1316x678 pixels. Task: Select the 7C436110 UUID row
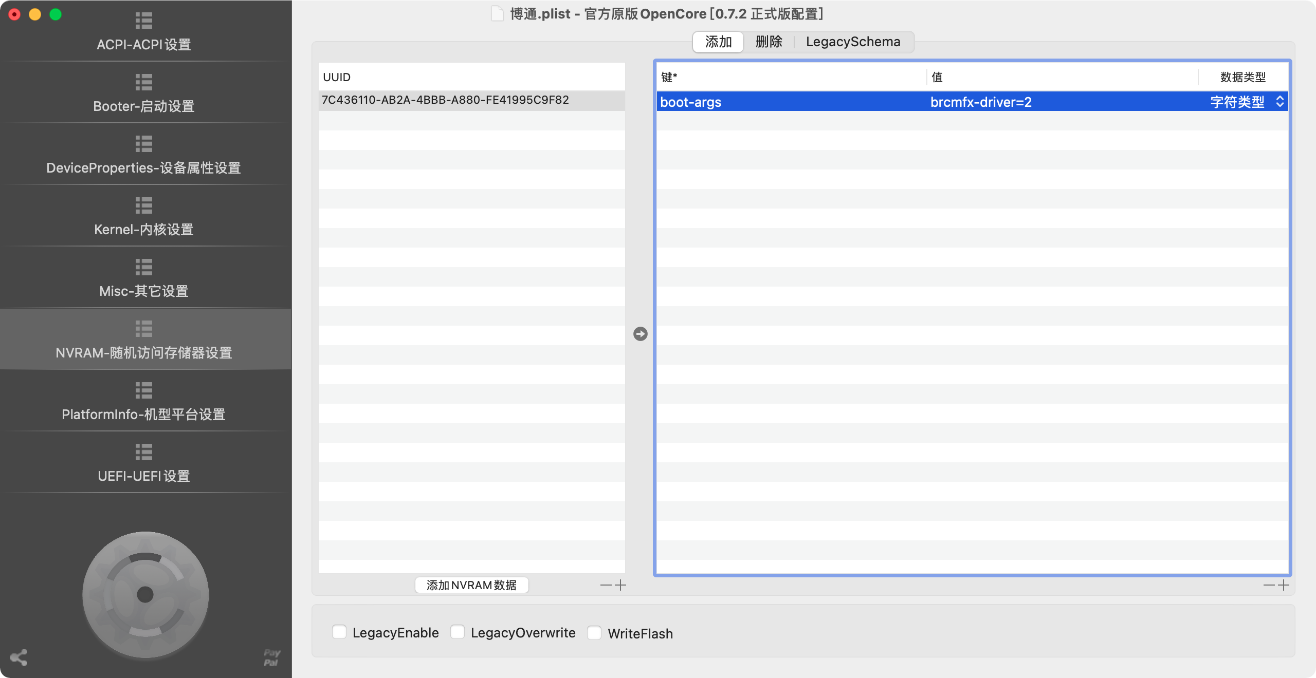click(x=445, y=100)
